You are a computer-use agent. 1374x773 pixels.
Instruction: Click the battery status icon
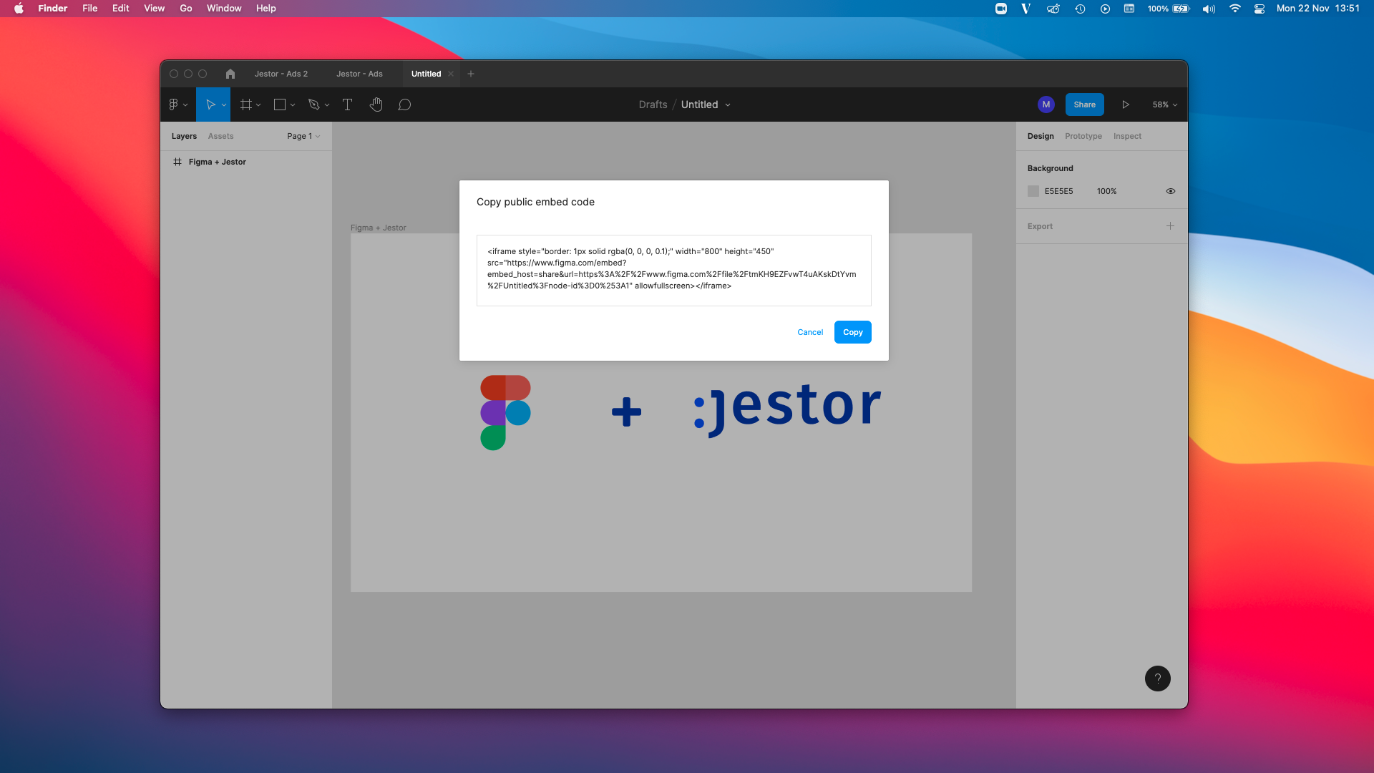(x=1181, y=9)
